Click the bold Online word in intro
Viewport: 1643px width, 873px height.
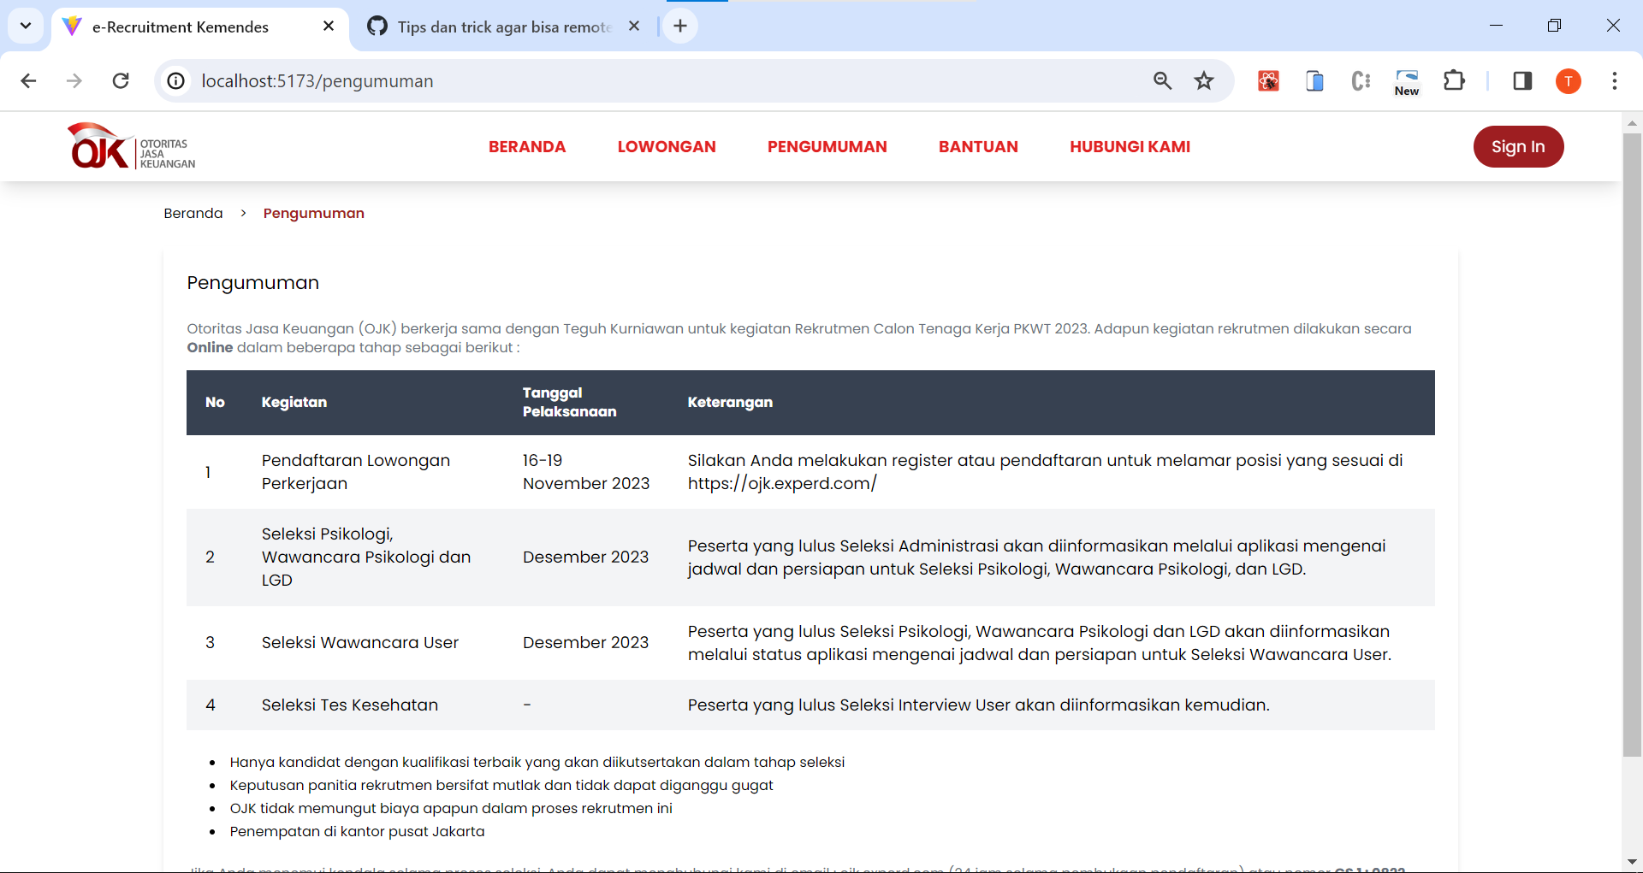[x=210, y=347]
